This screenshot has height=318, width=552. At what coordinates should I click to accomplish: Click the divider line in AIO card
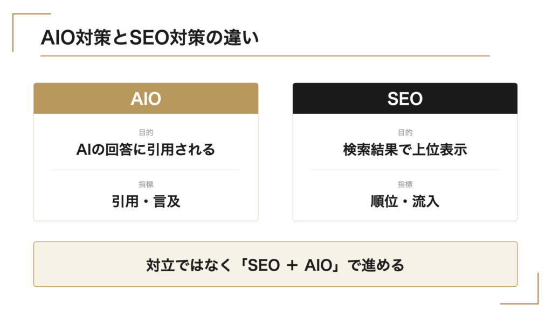pyautogui.click(x=146, y=169)
